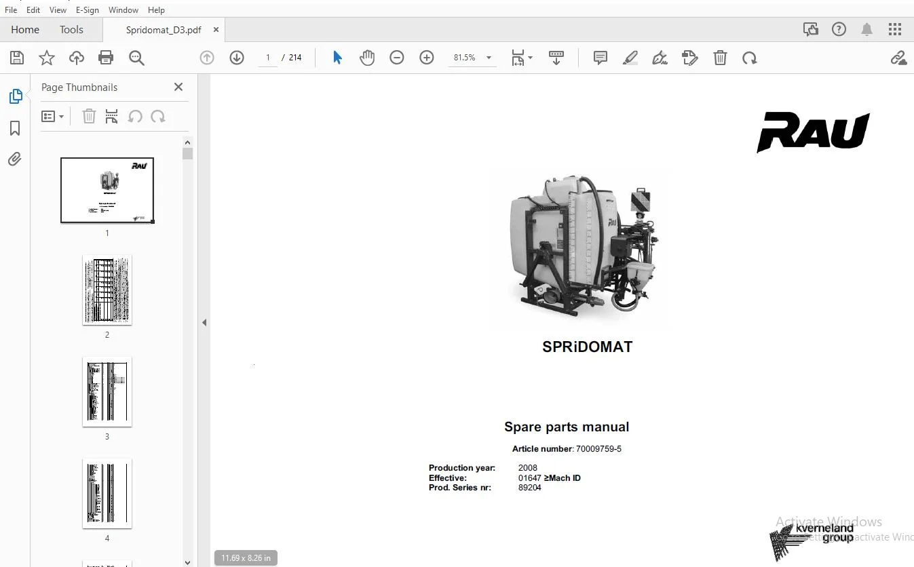Zoom out with the minus button

397,58
